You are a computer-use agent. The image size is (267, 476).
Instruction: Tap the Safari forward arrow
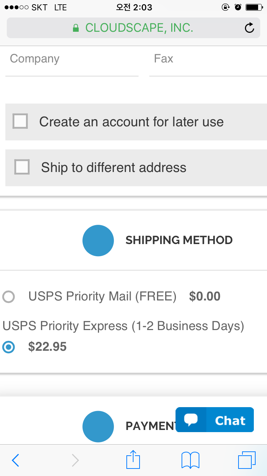click(75, 460)
